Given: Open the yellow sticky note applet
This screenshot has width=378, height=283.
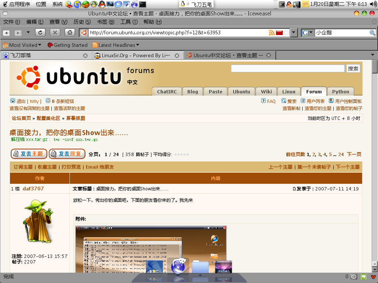Looking at the screenshot, I should pos(305,4).
